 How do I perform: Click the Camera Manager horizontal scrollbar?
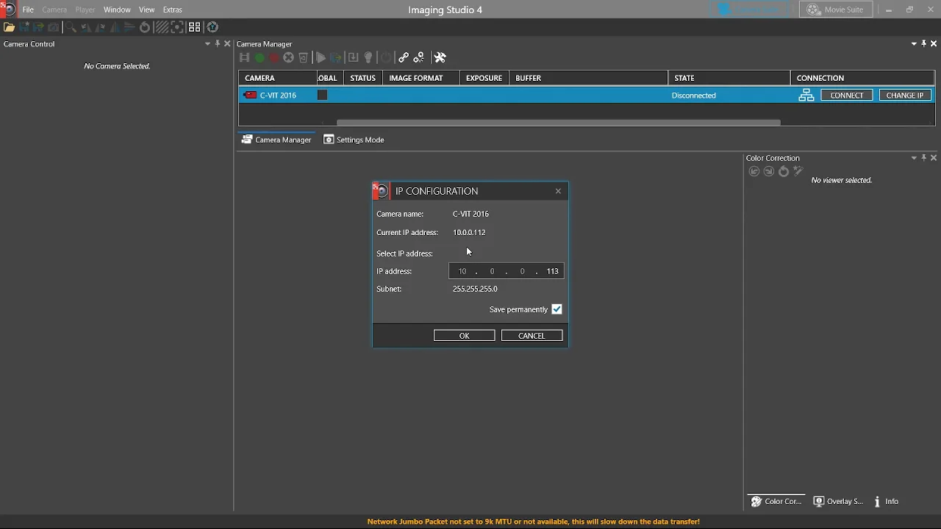point(559,123)
